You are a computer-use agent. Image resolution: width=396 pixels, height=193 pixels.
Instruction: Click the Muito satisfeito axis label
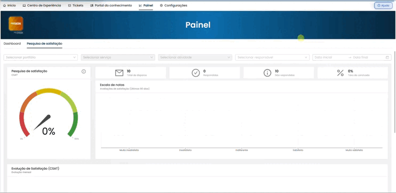tap(354, 150)
